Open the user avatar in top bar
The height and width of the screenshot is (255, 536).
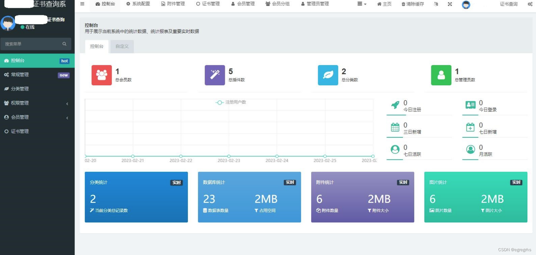[466, 4]
